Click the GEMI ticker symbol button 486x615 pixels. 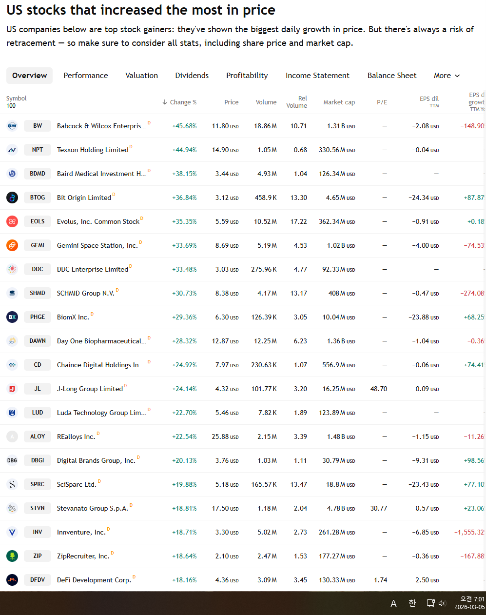tap(38, 245)
